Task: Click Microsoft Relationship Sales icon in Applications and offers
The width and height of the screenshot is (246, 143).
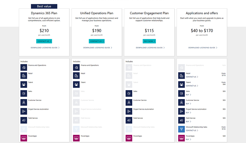Action: coord(181,129)
